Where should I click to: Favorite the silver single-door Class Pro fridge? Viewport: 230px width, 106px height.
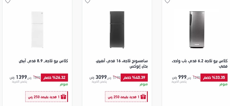(x=167, y=1)
